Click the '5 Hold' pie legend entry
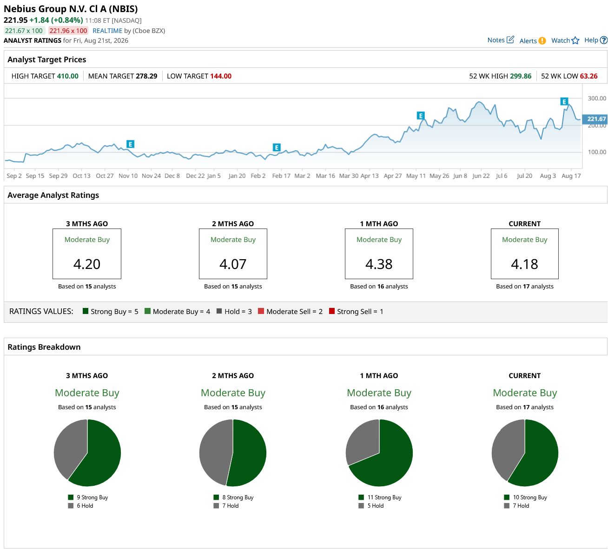 point(371,506)
